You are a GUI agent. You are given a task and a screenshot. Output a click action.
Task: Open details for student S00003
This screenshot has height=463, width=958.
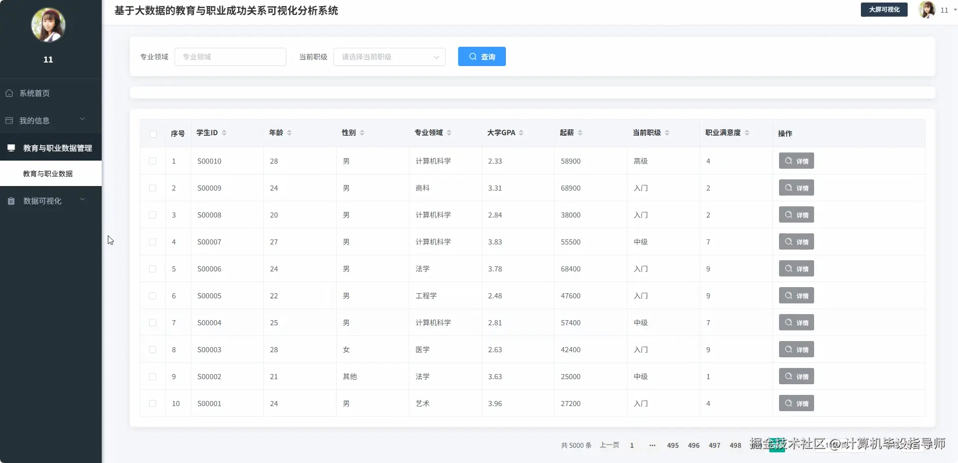(x=796, y=350)
